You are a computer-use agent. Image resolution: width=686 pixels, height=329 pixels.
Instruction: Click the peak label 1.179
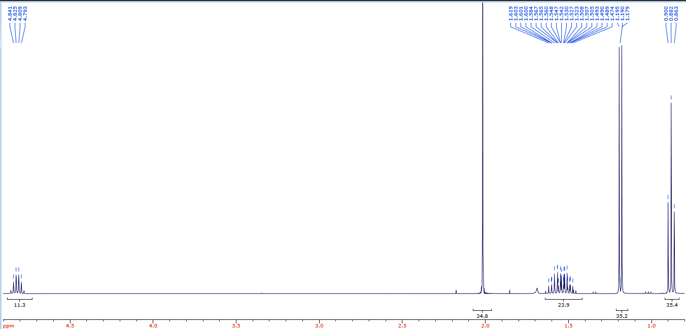click(628, 14)
